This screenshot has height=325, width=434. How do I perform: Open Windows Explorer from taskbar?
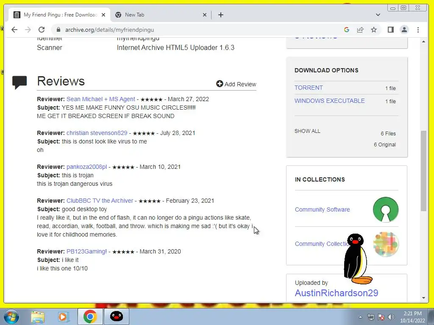pos(38,317)
